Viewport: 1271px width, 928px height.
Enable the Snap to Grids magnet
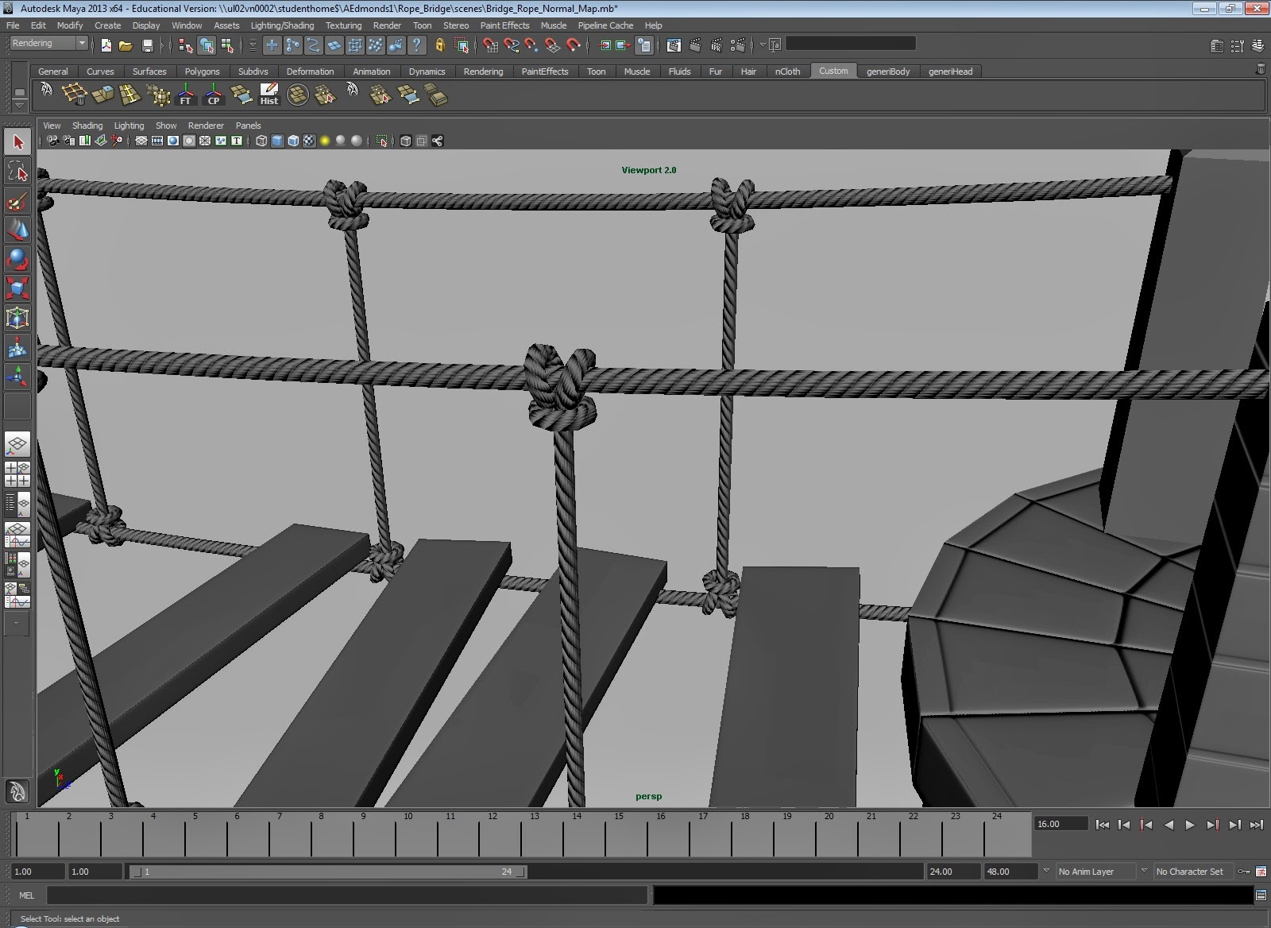coord(490,44)
